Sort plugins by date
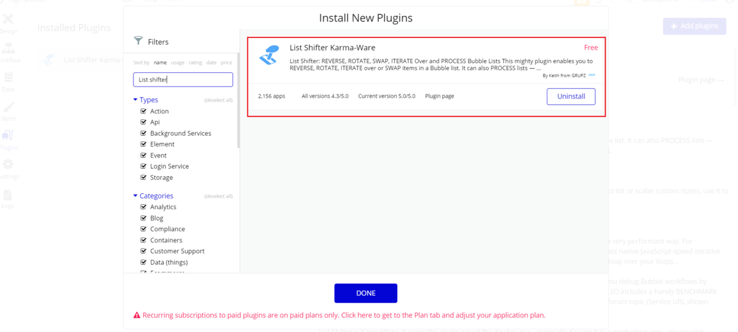738x332 pixels. (212, 63)
